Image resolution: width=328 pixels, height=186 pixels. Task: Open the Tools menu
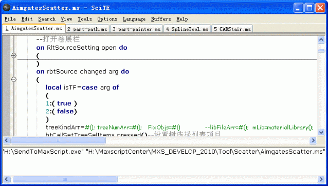(x=85, y=19)
